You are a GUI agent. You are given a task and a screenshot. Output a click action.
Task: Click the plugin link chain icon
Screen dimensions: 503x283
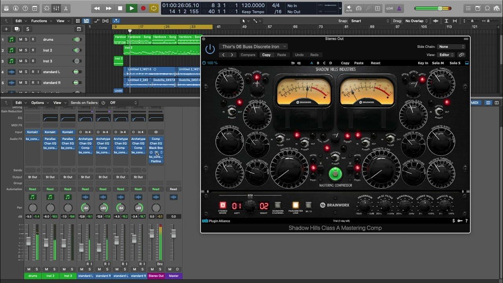pyautogui.click(x=462, y=55)
